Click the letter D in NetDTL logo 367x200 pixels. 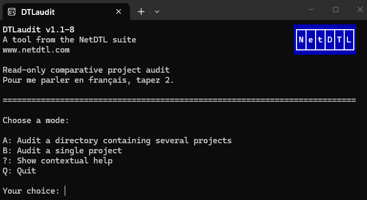[x=329, y=40]
